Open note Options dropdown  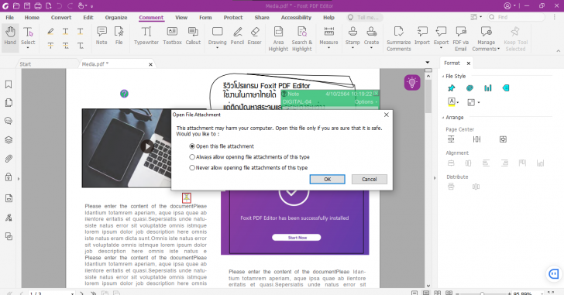pos(366,102)
